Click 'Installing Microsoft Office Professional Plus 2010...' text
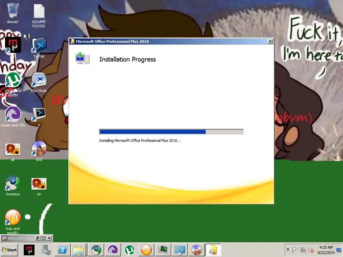Image resolution: width=343 pixels, height=257 pixels. tap(140, 141)
